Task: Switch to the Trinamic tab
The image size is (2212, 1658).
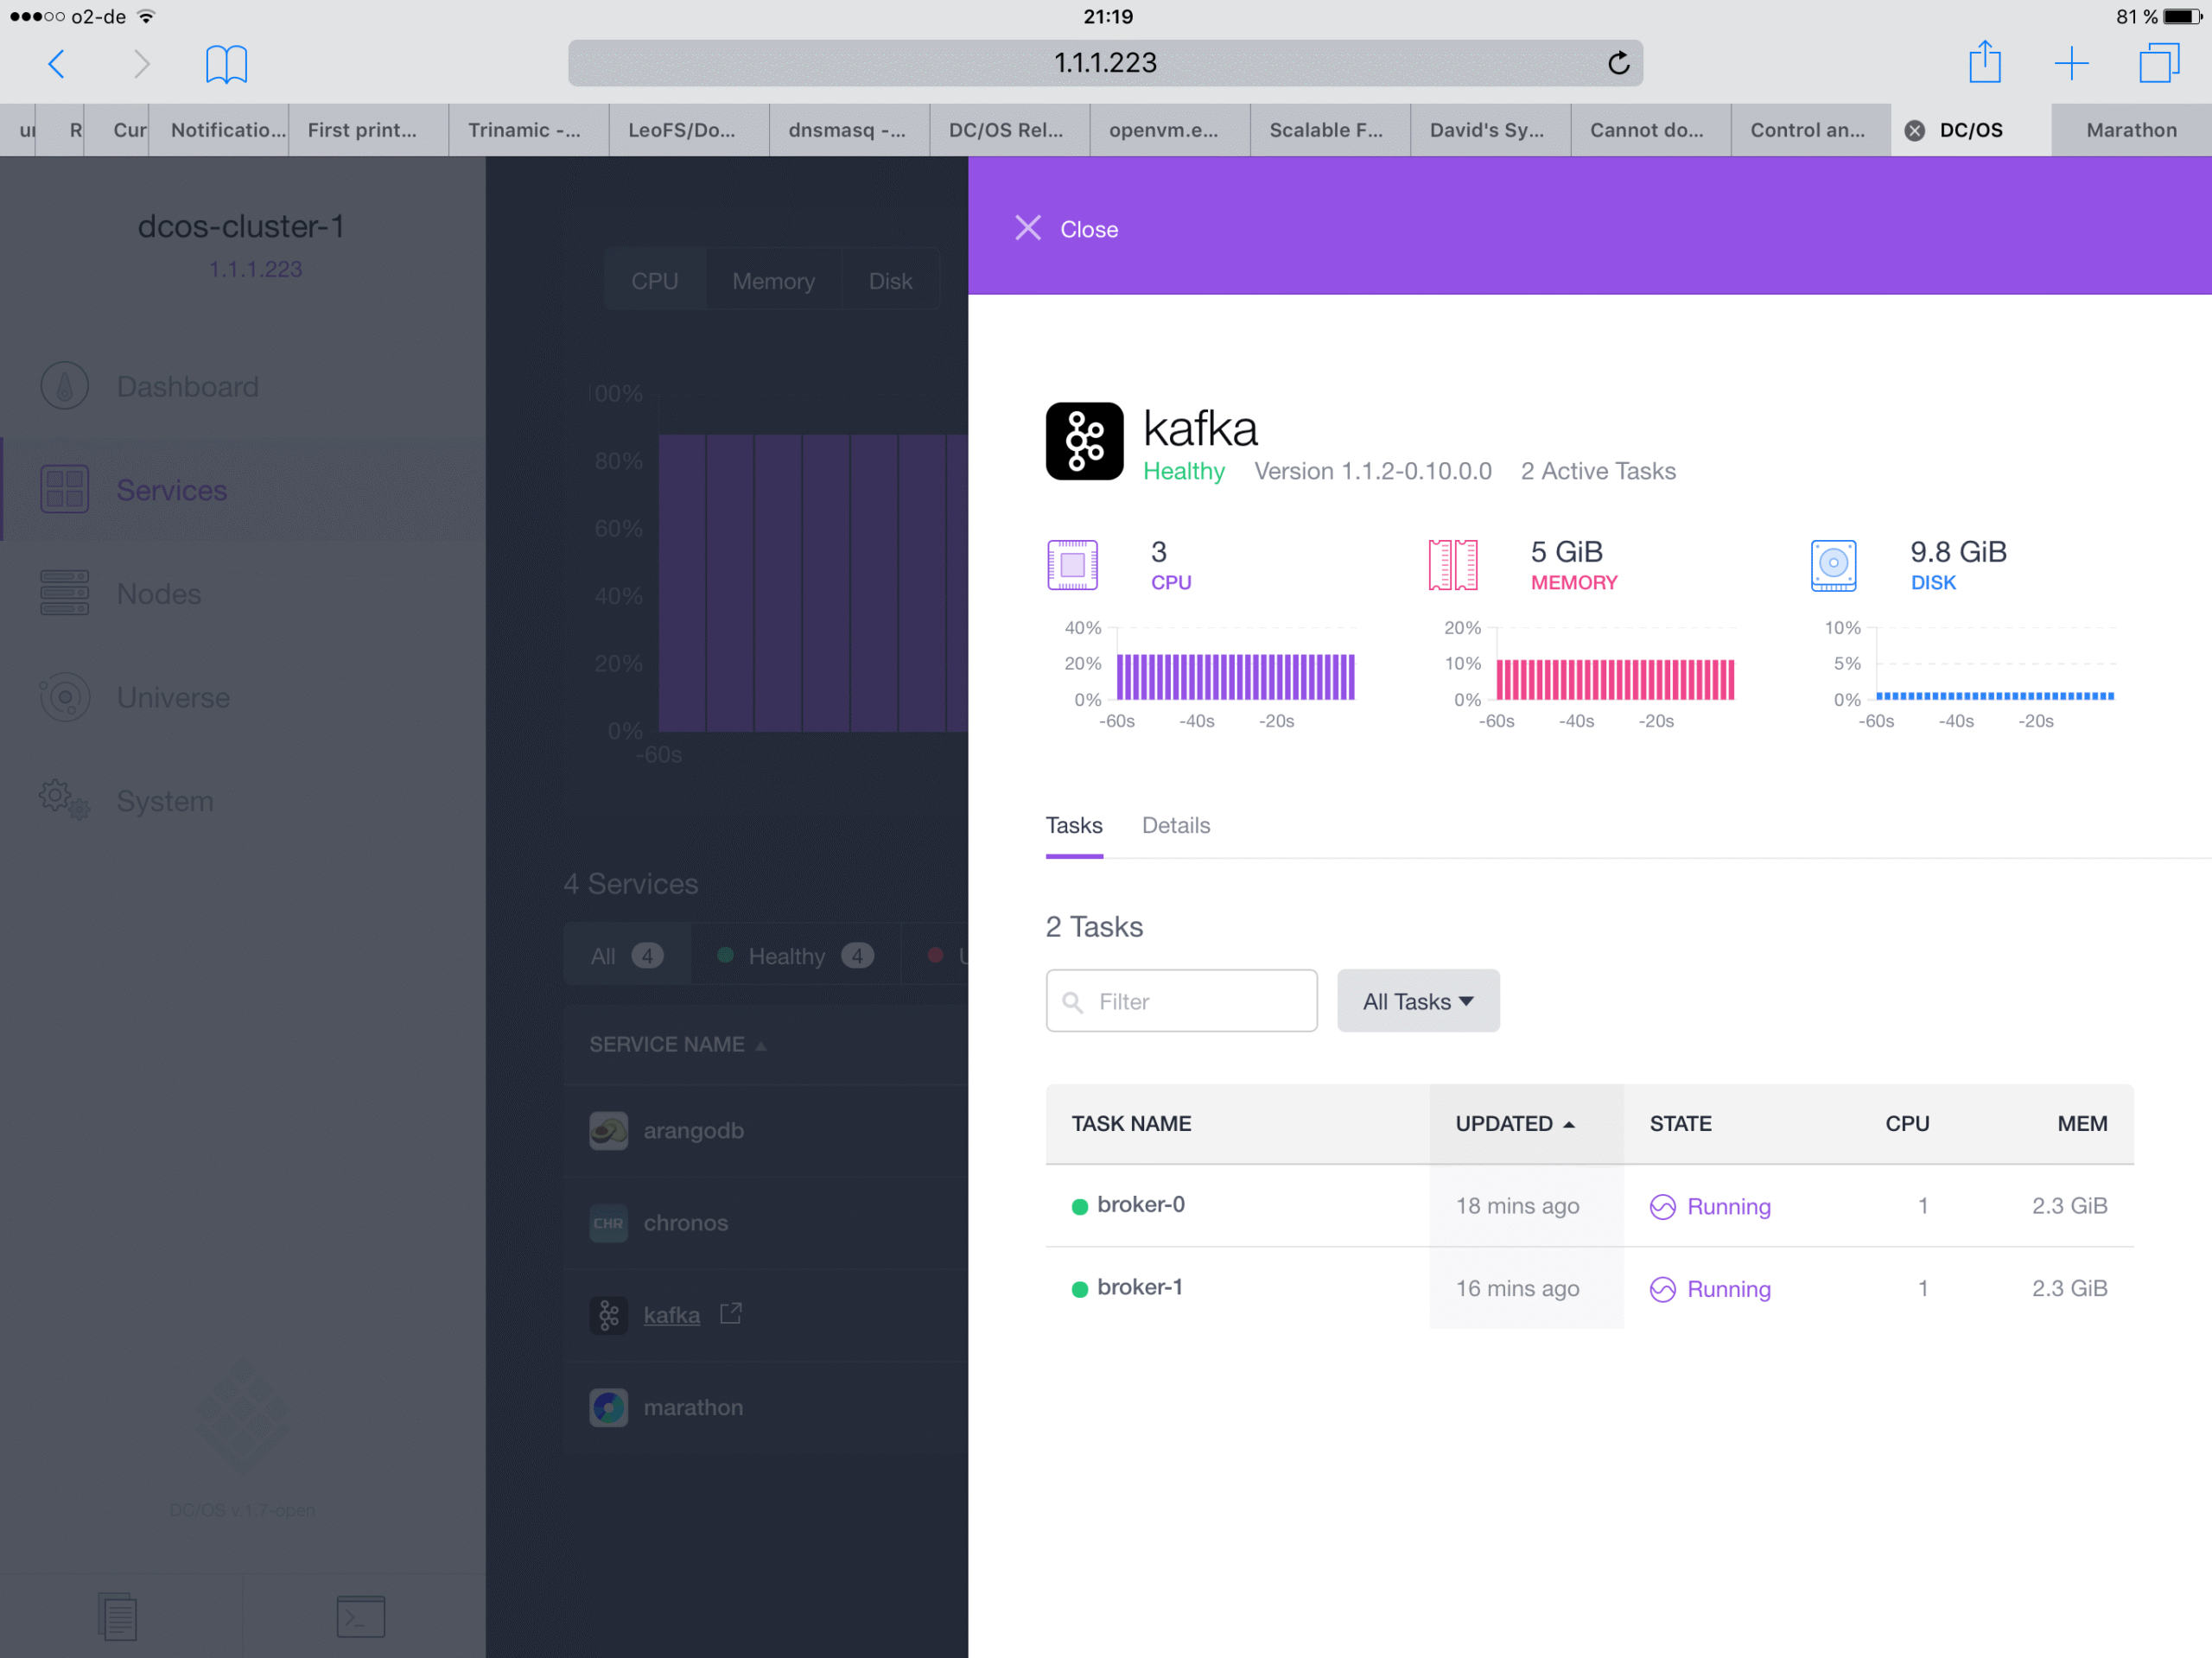Action: pyautogui.click(x=528, y=130)
